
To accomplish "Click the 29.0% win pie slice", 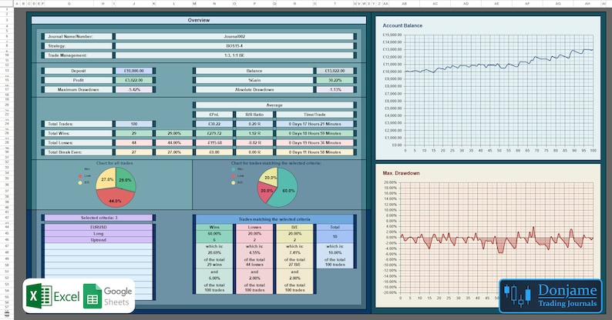I will coord(126,180).
